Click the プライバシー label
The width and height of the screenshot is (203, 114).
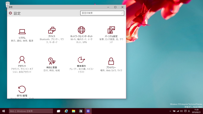click(111, 67)
